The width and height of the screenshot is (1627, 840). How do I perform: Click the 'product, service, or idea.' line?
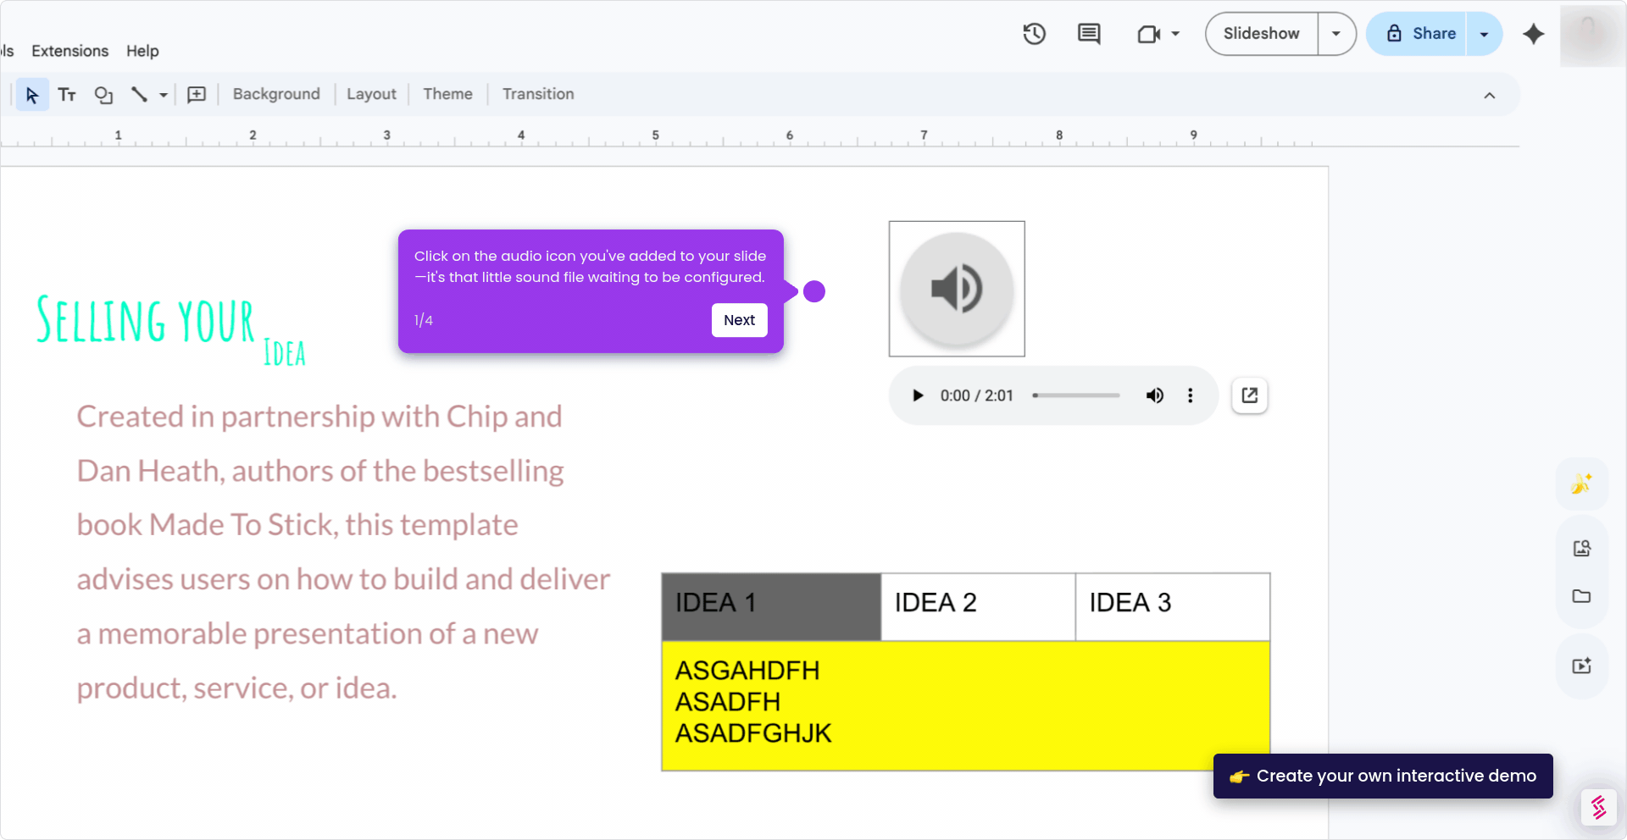click(x=236, y=688)
